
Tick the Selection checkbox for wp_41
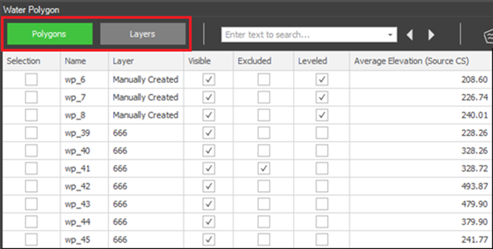[x=31, y=168]
